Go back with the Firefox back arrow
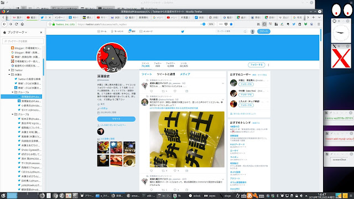Screen dimensions: 354x199 4,24
